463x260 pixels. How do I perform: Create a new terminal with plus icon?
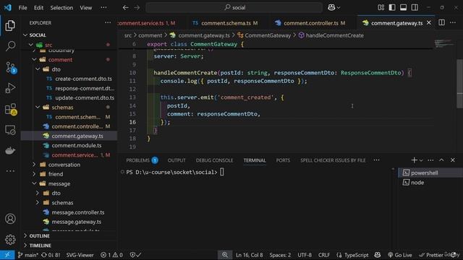[414, 160]
